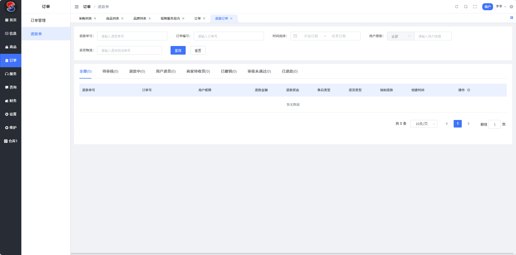This screenshot has width=516, height=255.
Task: Click the 重置 reset button
Action: (198, 50)
